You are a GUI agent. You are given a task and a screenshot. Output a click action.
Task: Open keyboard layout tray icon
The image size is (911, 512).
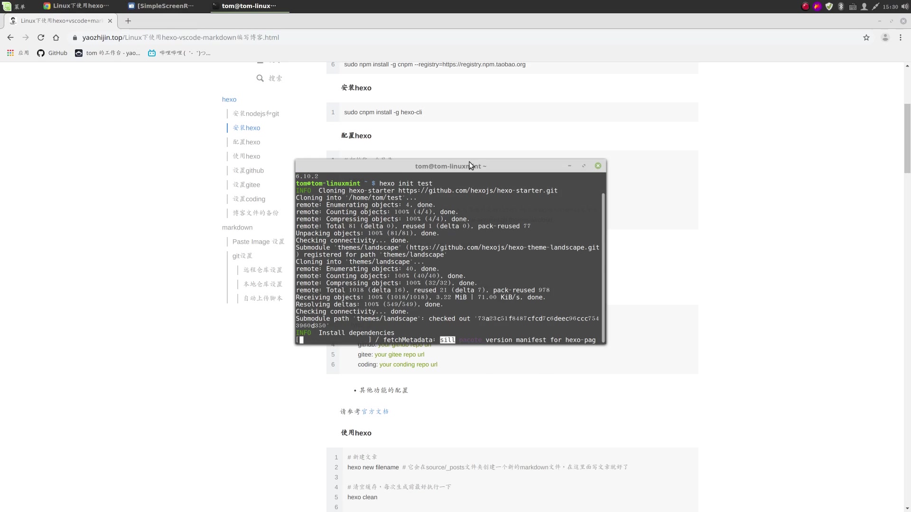853,7
